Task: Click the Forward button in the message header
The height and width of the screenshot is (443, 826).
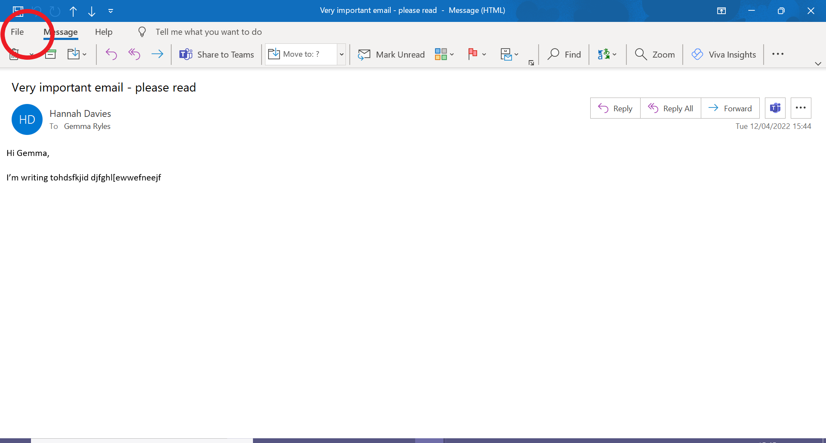Action: 730,108
